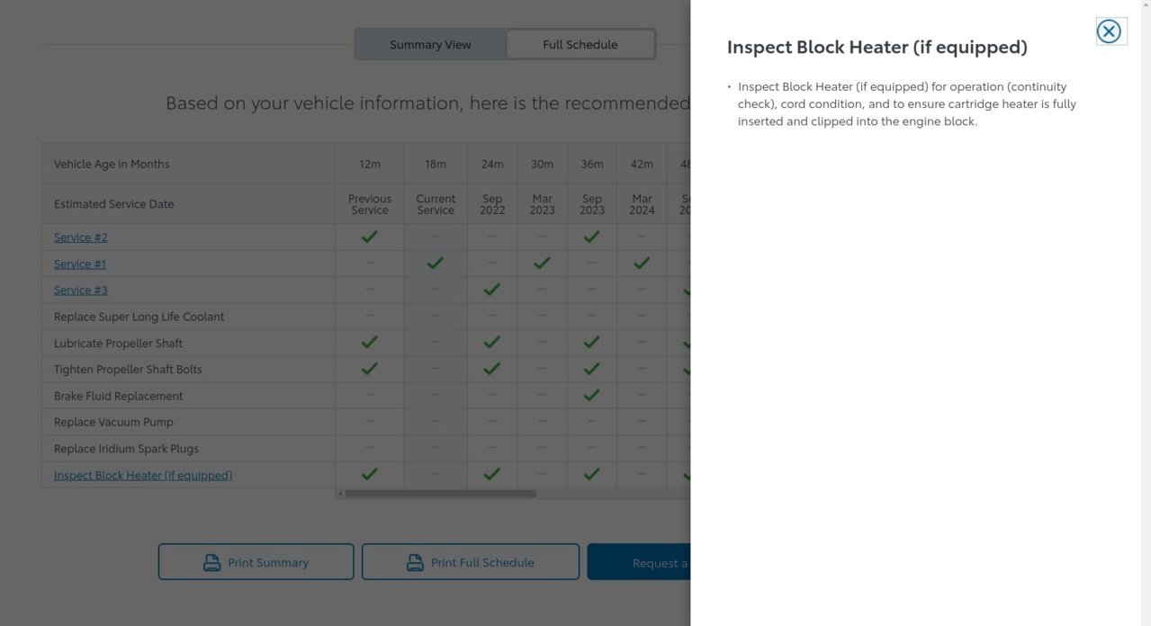
Task: Click the Mar 2024 date cell
Action: click(642, 204)
